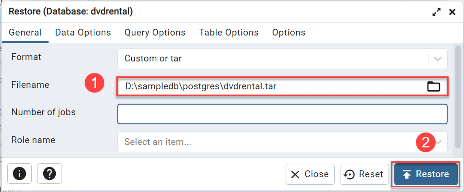Go to the Table Options tab
The image size is (464, 192).
229,33
